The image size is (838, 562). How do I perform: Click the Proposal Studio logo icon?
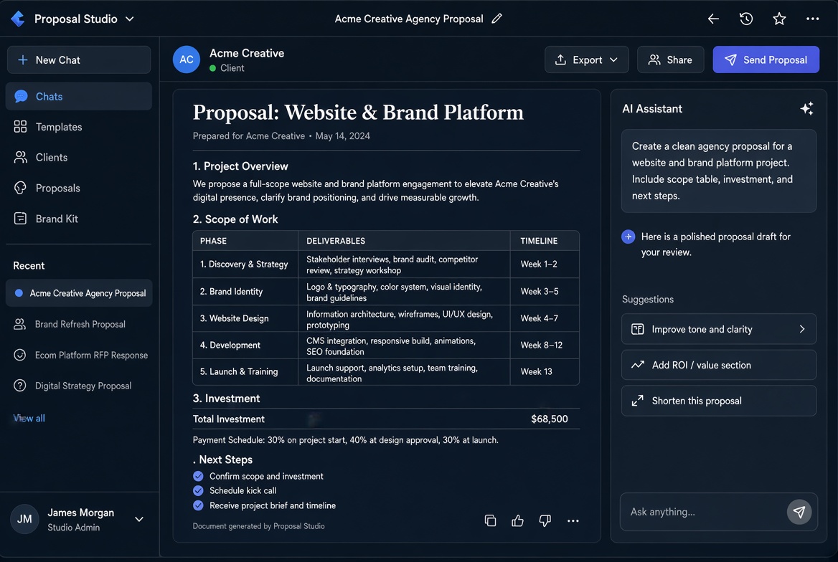coord(18,19)
